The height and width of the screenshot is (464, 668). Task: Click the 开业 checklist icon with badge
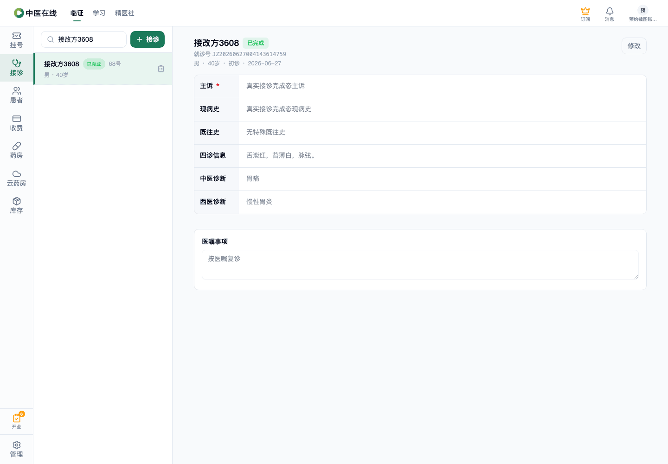click(x=17, y=418)
